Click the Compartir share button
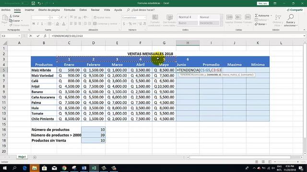The image size is (307, 172). pos(295,10)
